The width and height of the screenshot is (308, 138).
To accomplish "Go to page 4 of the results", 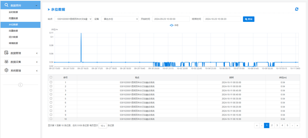I will (282, 125).
